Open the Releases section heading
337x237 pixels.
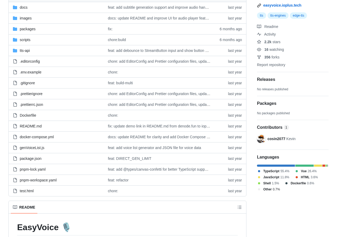(x=266, y=80)
